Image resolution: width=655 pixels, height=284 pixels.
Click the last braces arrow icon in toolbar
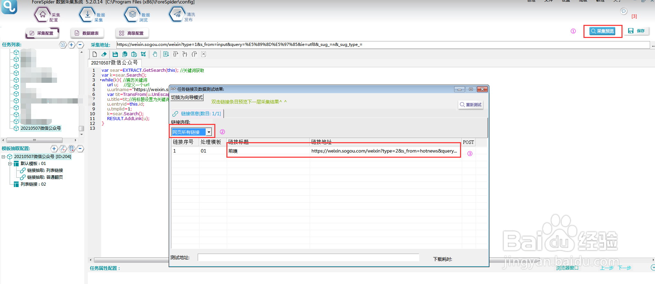[x=194, y=54]
